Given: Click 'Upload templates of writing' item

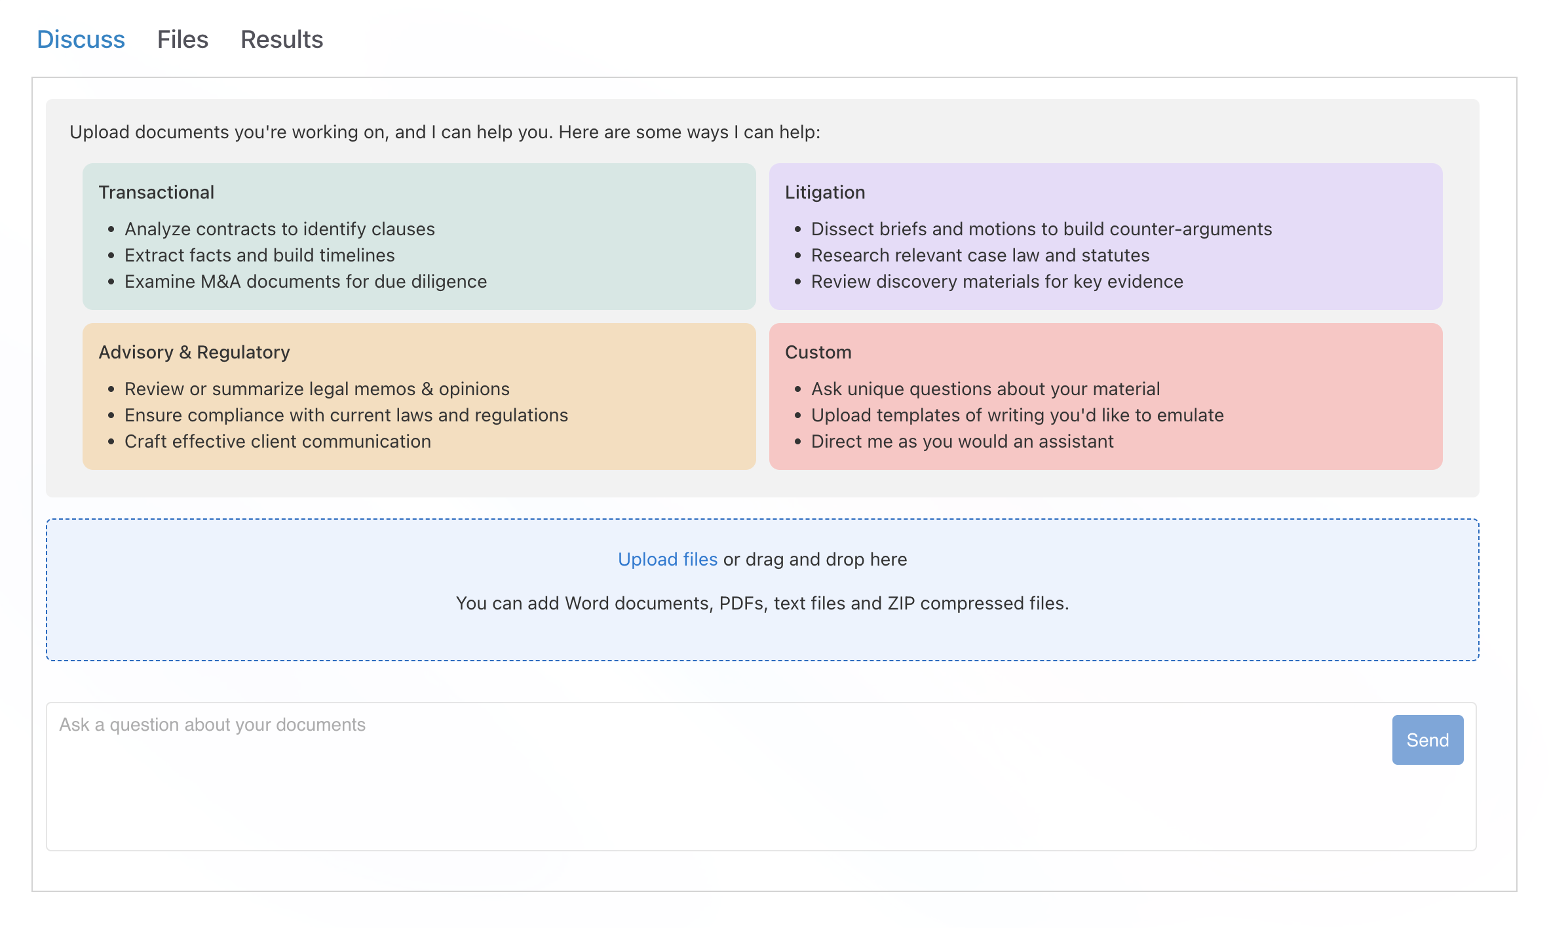Looking at the screenshot, I should click(x=1017, y=415).
